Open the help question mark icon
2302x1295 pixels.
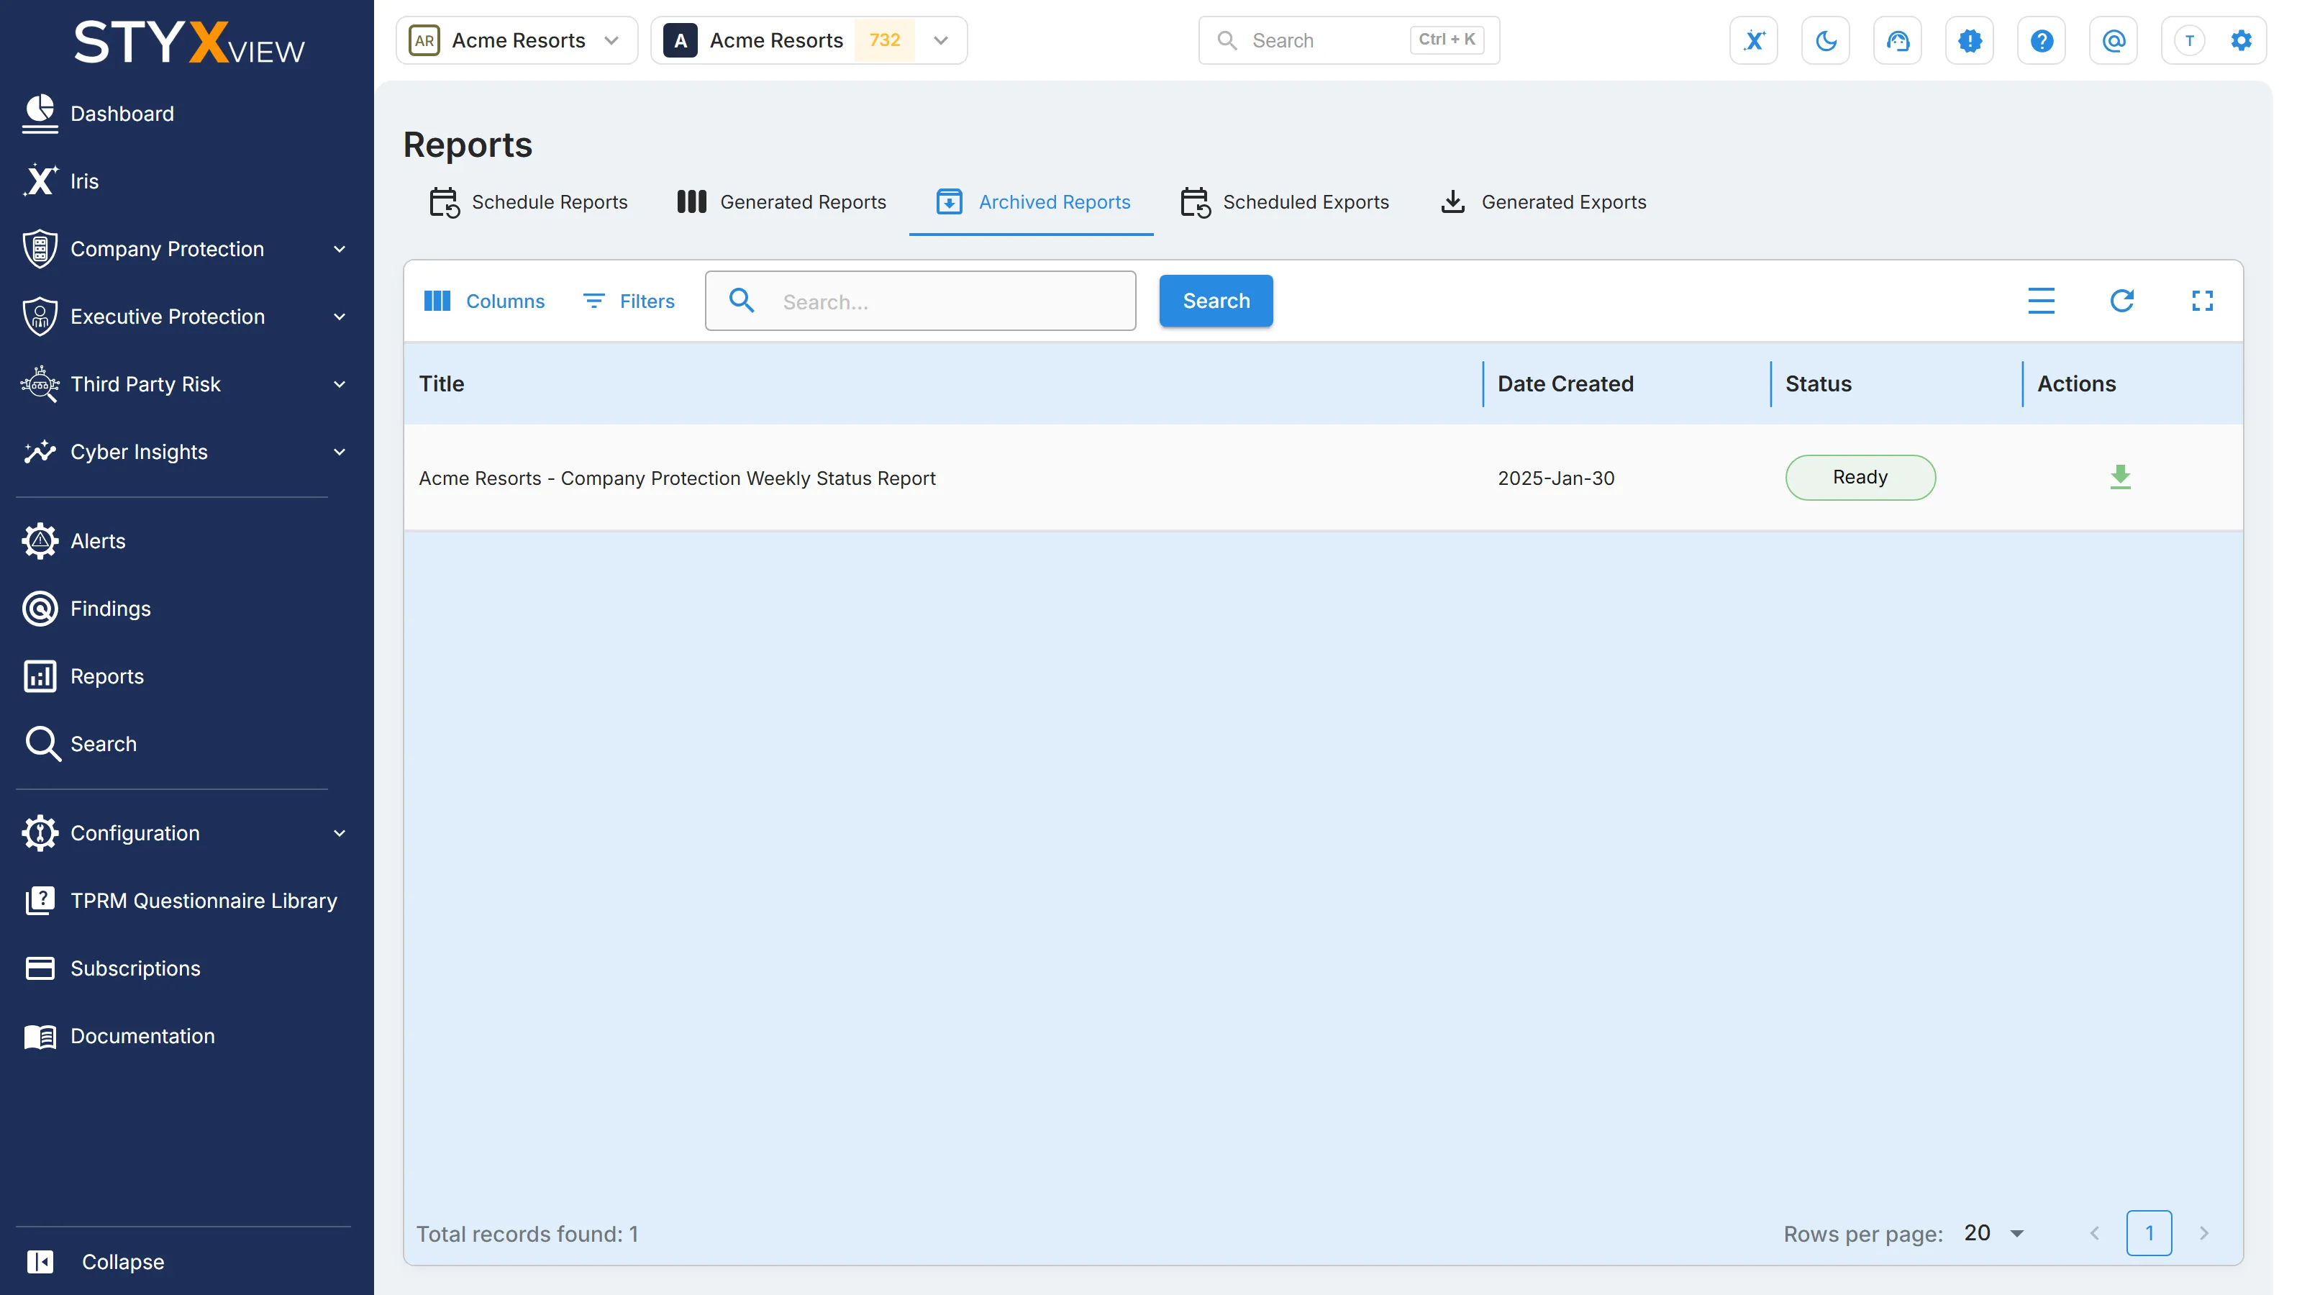pyautogui.click(x=2041, y=40)
